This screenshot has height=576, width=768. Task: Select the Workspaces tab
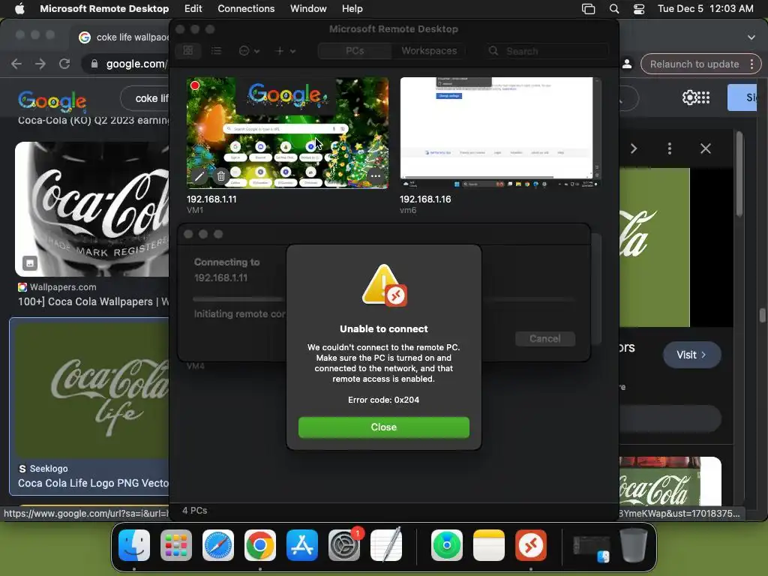point(428,51)
